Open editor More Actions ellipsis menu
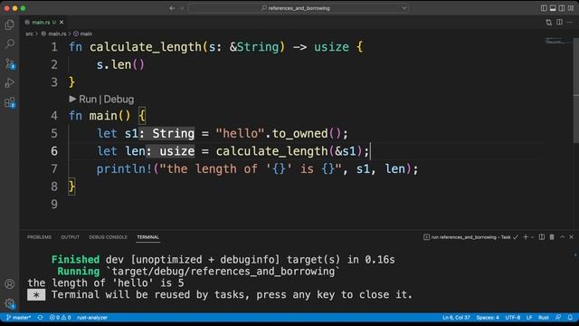 [570, 23]
